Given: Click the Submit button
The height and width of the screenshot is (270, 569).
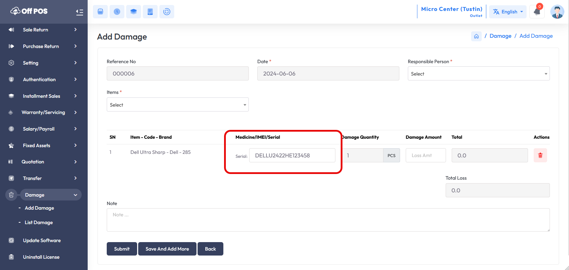Looking at the screenshot, I should coord(122,249).
